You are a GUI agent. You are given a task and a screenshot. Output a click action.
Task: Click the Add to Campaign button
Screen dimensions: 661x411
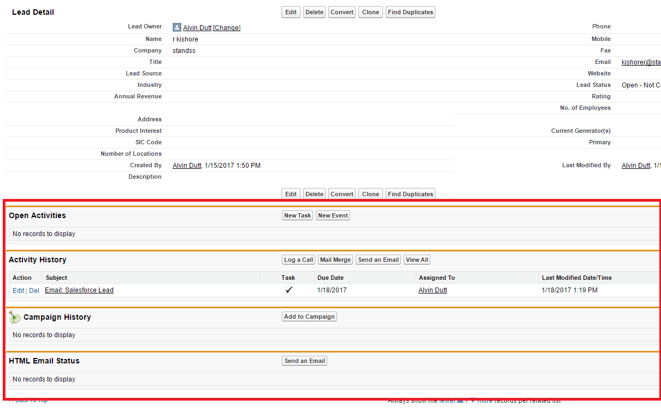[x=310, y=316]
